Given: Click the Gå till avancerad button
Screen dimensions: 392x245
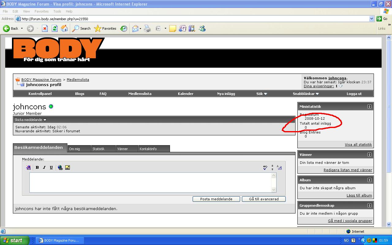Looking at the screenshot, I should 264,199.
